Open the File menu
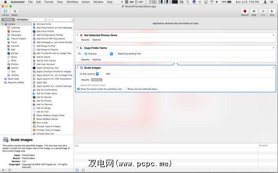The height and width of the screenshot is (173, 278). click(30, 2)
